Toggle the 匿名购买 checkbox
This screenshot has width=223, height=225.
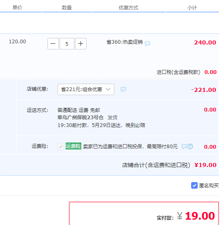point(194,185)
